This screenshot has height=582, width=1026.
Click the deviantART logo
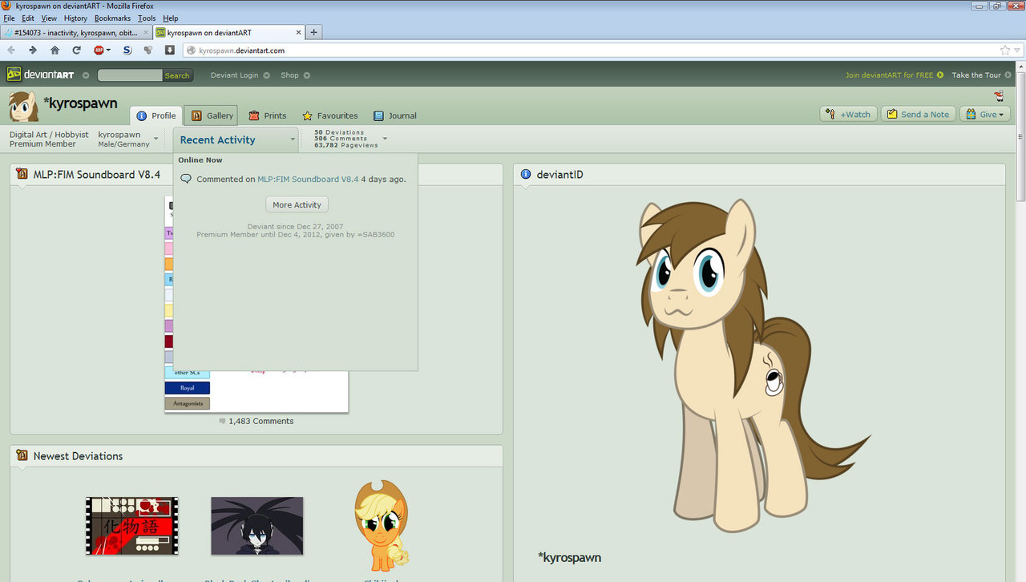pyautogui.click(x=40, y=75)
